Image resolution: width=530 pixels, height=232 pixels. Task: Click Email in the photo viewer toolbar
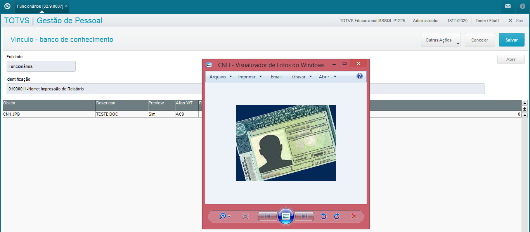pyautogui.click(x=276, y=77)
